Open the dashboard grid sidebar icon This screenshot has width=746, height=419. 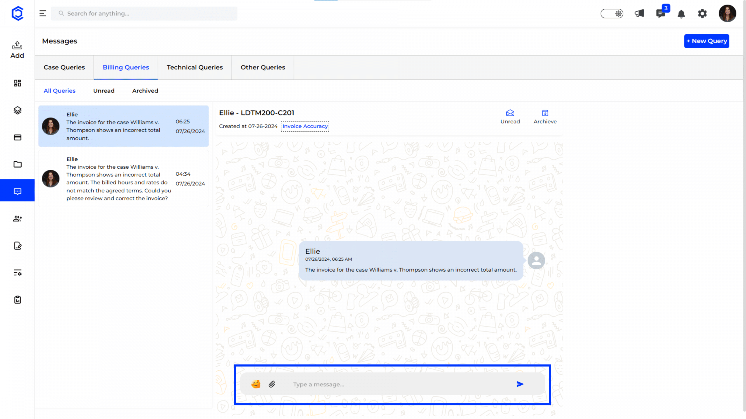(17, 83)
